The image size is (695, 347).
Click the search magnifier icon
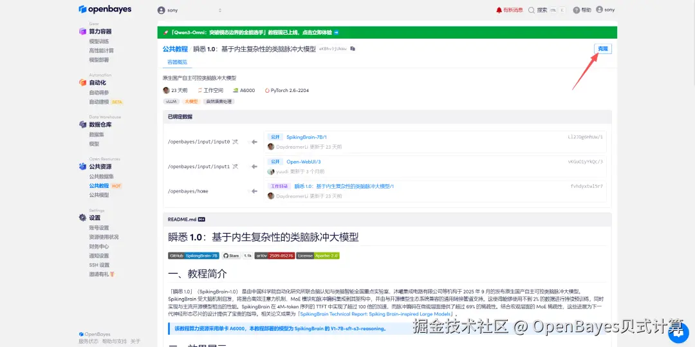pyautogui.click(x=532, y=10)
